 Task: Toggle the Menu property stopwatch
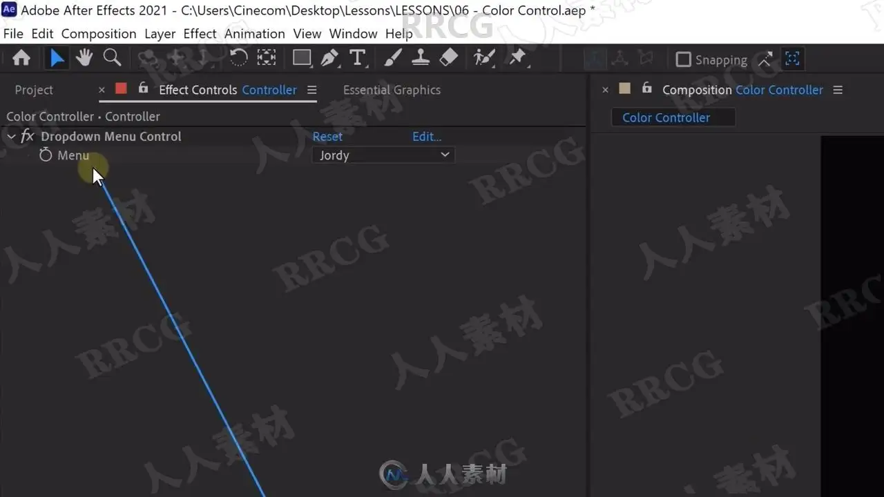click(x=46, y=155)
